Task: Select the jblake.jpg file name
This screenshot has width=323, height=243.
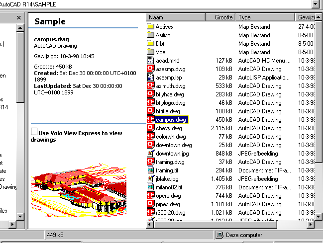Action: click(x=167, y=179)
